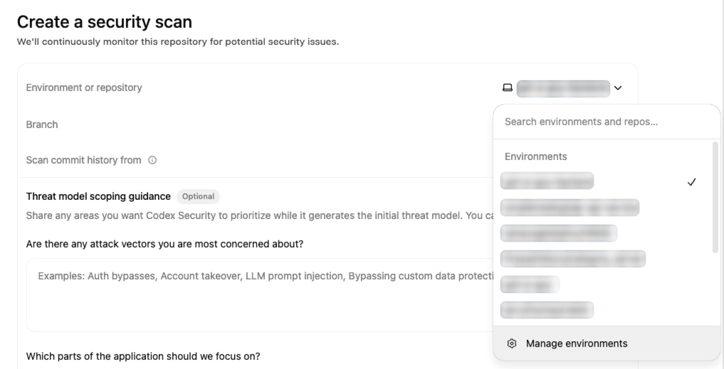Pick the third environment in the dropdown list
Image resolution: width=724 pixels, height=369 pixels.
(x=558, y=233)
